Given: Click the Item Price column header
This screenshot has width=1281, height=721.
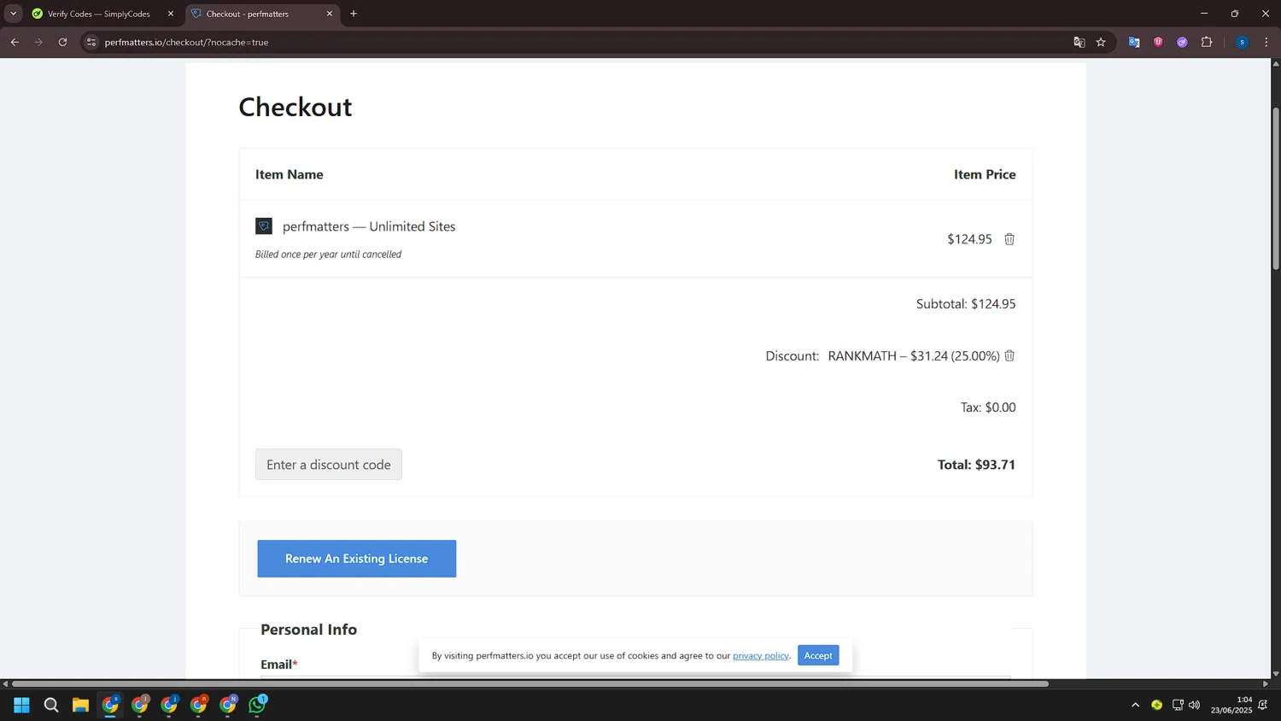Looking at the screenshot, I should coord(985,174).
